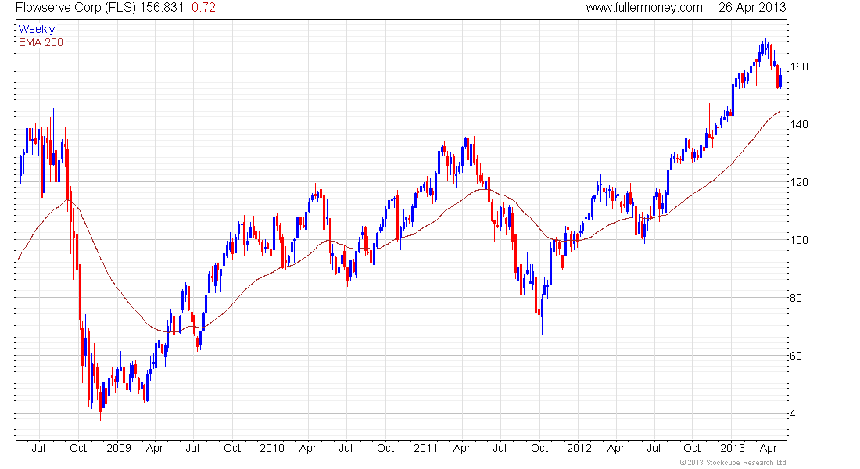860x469 pixels.
Task: Click the 60 price axis label
Action: (x=797, y=356)
